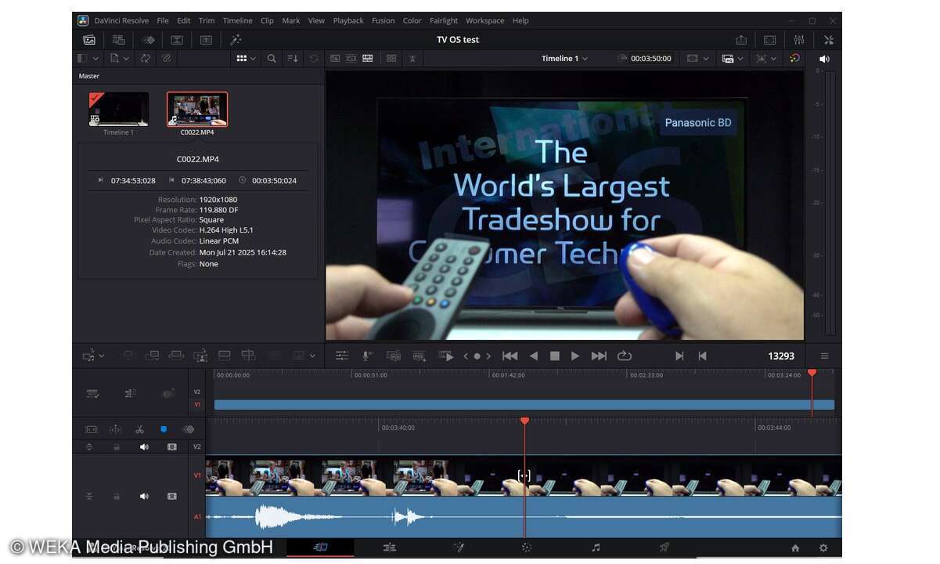
Task: Click the resync clips arrows icon
Action: coord(145,59)
